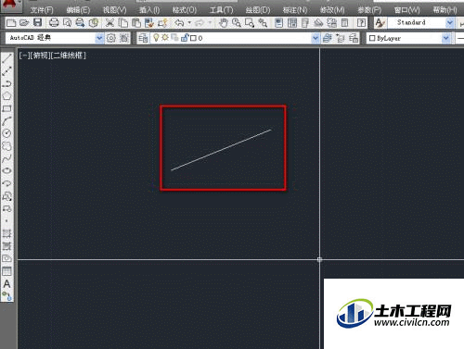The image size is (464, 349).
Task: Click the Zoom Previous icon
Action: [263, 22]
